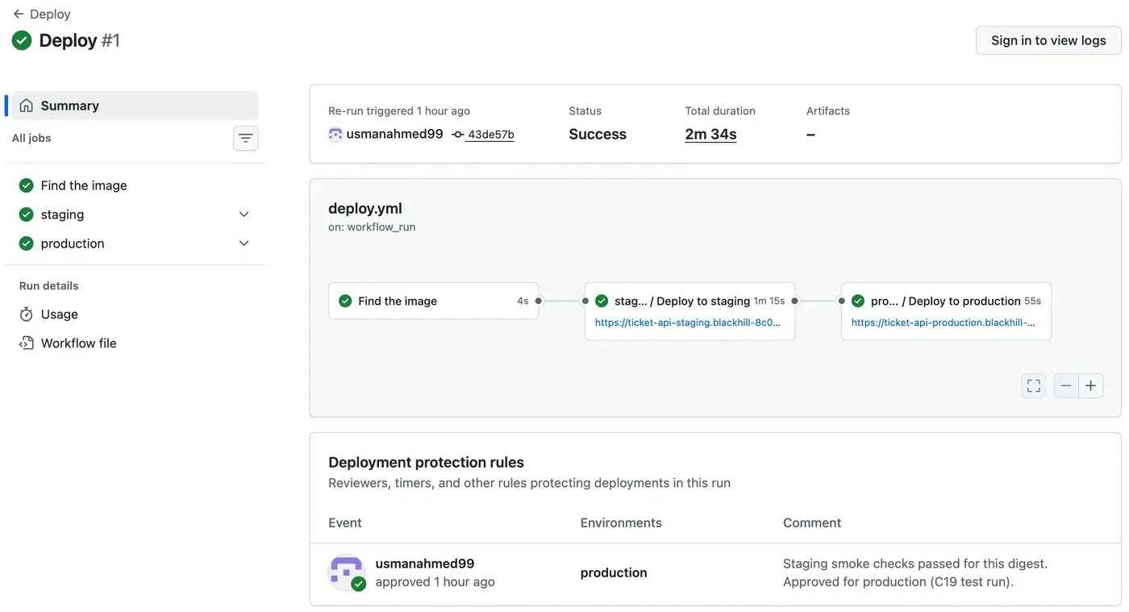Click the reviewer avatar in protection rules
This screenshot has width=1129, height=612.
[x=347, y=572]
